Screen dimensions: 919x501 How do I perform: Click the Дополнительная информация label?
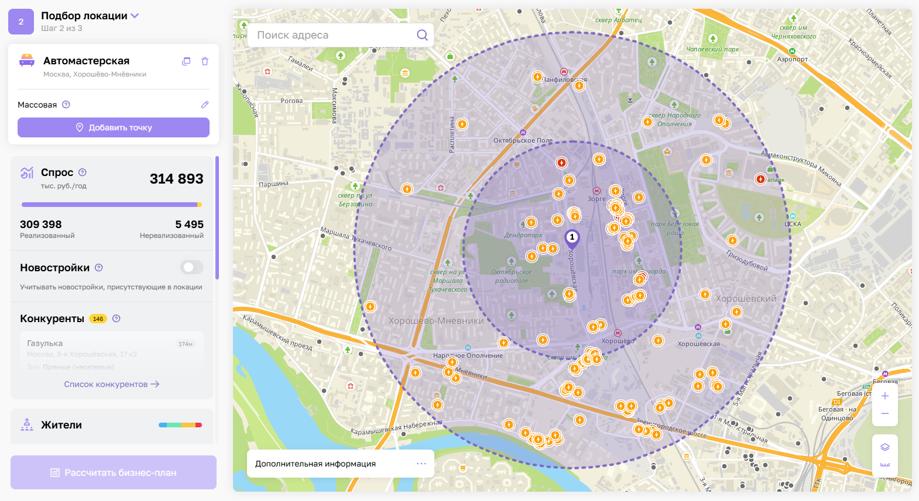tap(316, 464)
